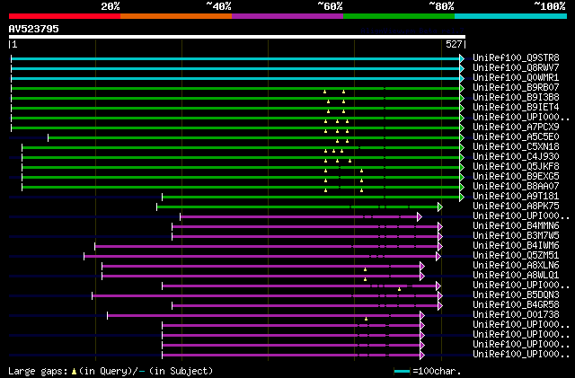Click the purple arrowhead ending B4GR58 alignment
Image resolution: width=575 pixels, height=378 pixels.
tap(440, 306)
